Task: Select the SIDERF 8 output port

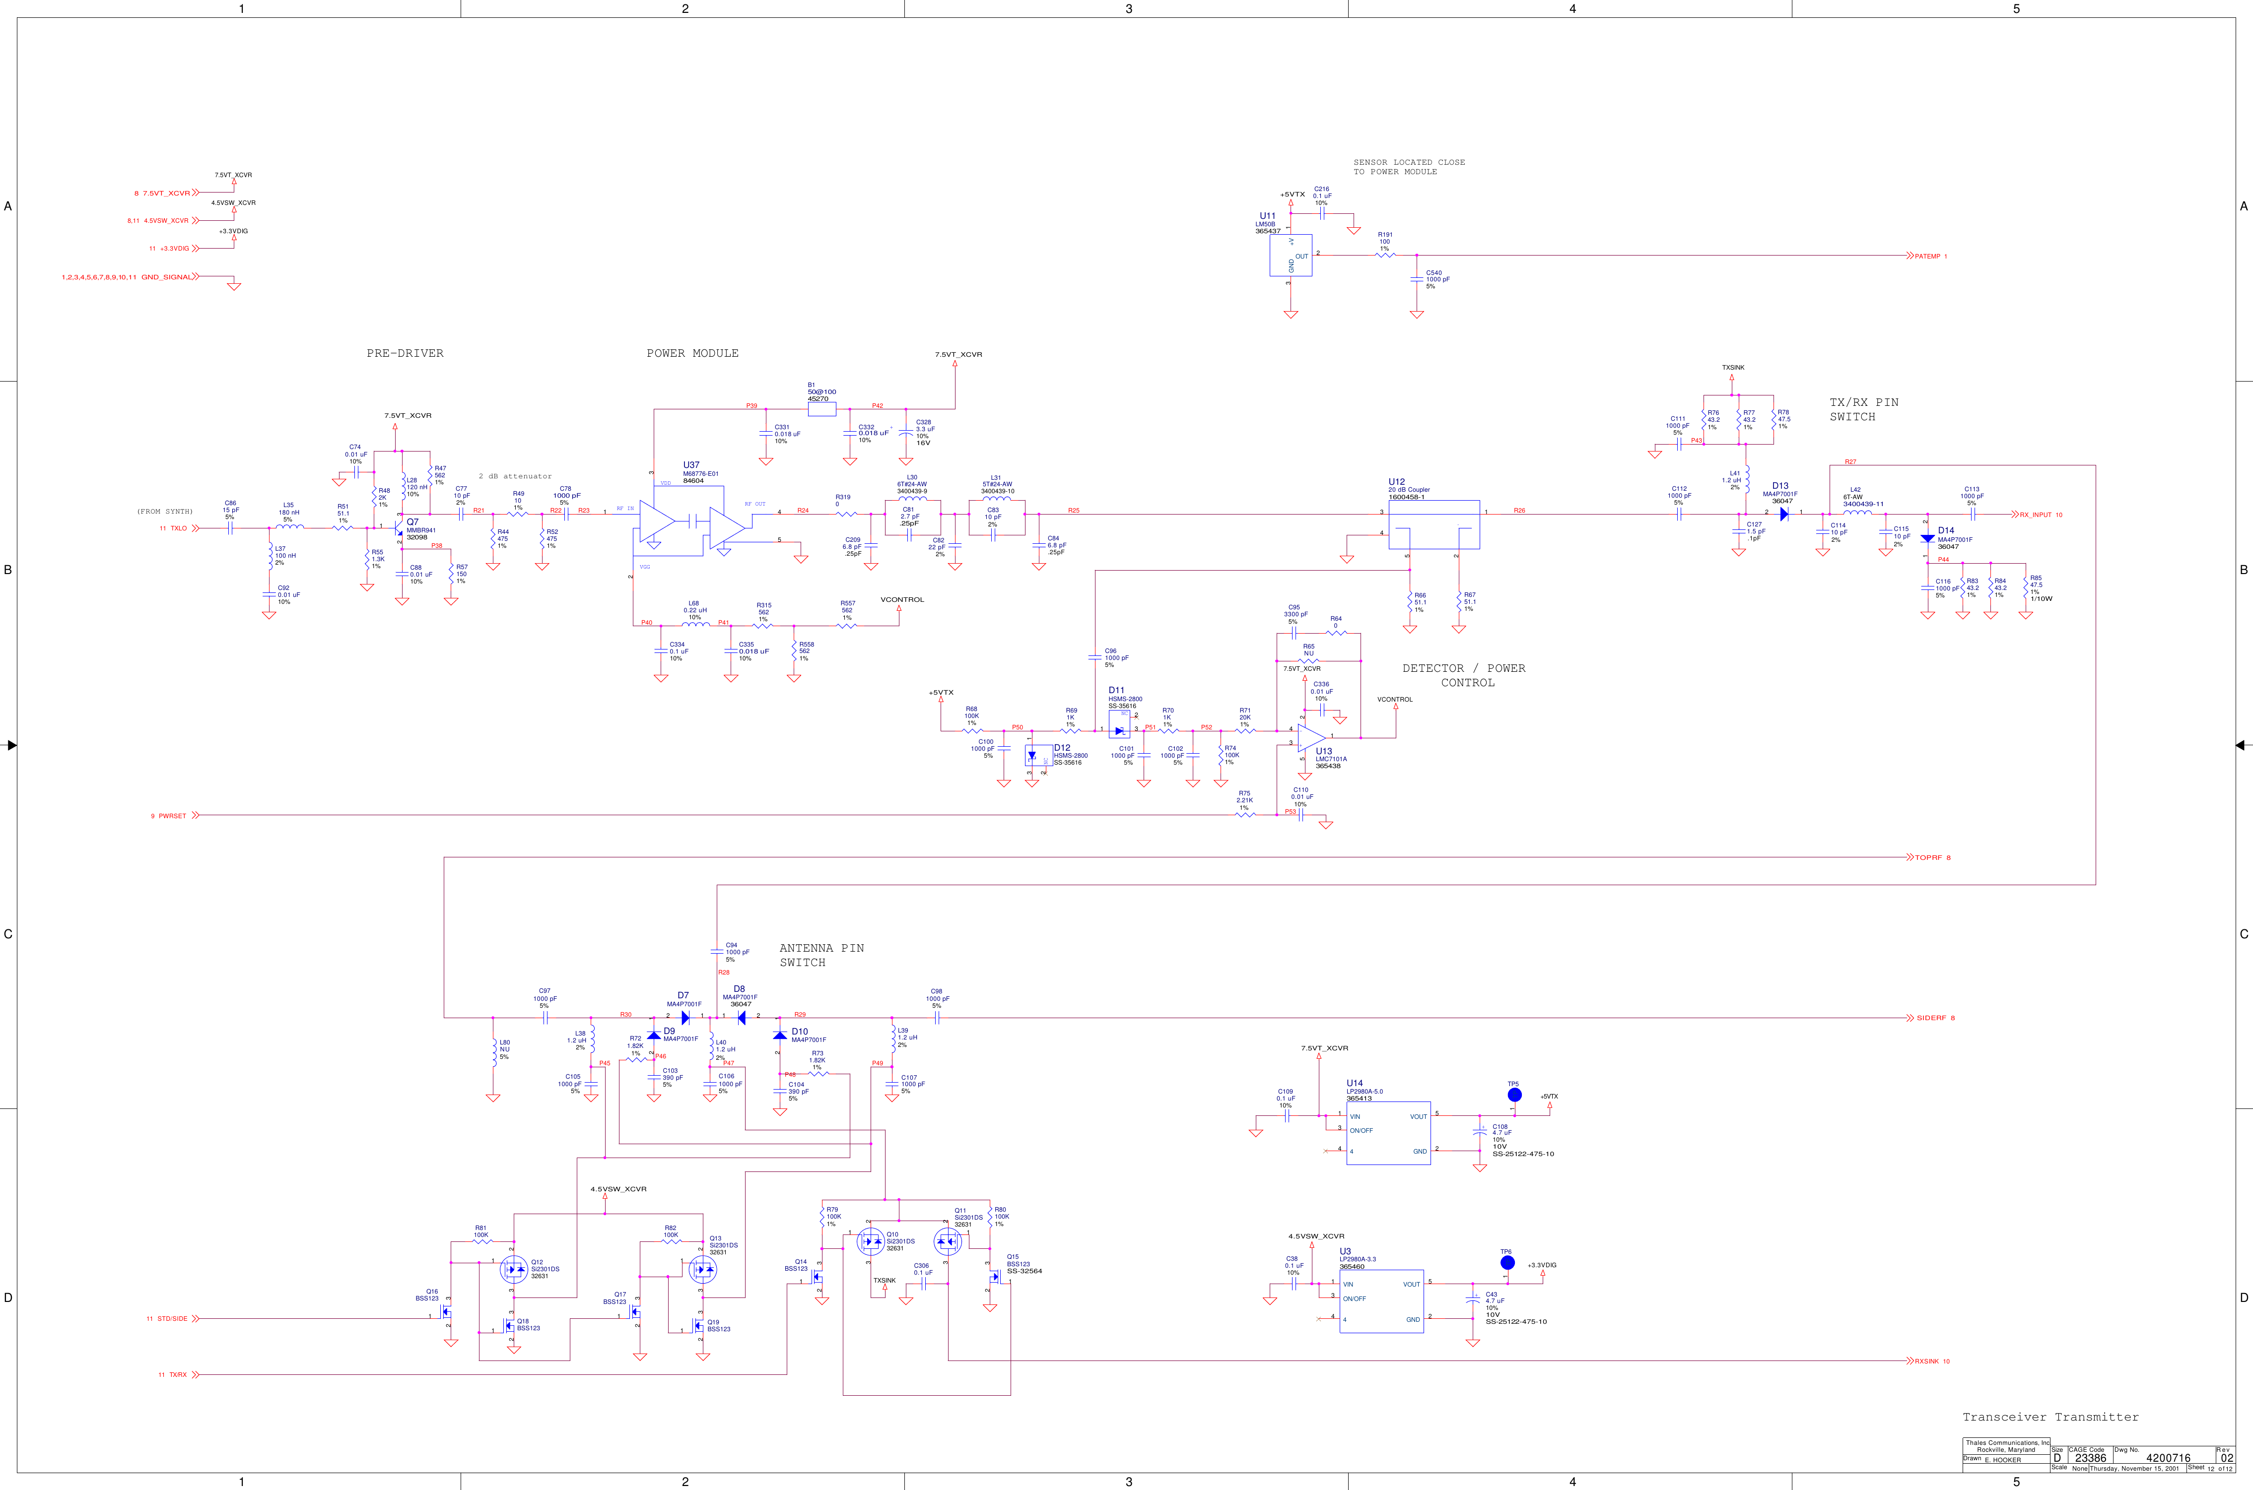Action: pos(1931,1018)
